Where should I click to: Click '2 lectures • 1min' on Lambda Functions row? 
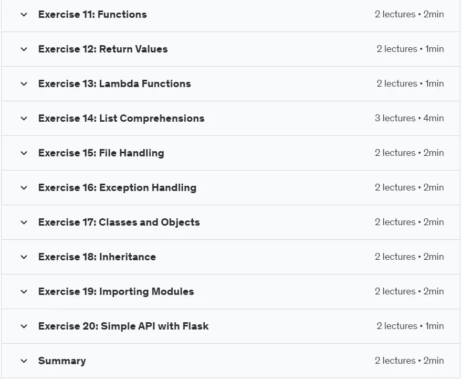pyautogui.click(x=410, y=83)
